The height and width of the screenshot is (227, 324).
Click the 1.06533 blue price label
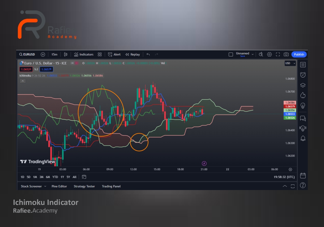290,114
